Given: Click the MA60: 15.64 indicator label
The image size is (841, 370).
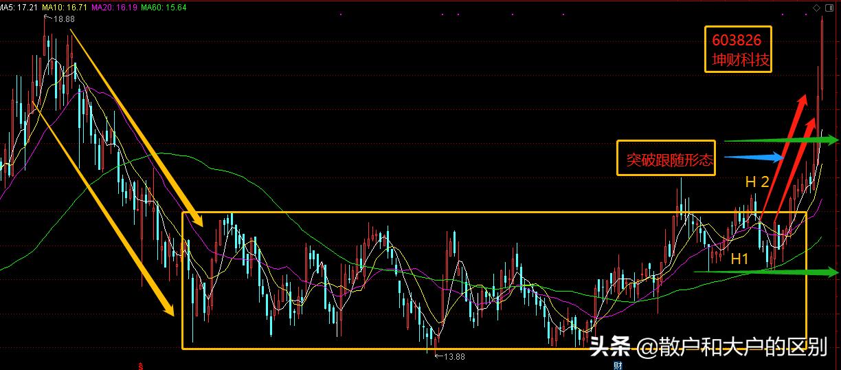Looking at the screenshot, I should (x=164, y=6).
